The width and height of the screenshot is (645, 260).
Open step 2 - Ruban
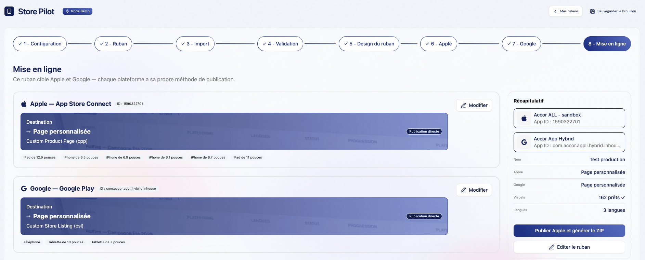(113, 44)
